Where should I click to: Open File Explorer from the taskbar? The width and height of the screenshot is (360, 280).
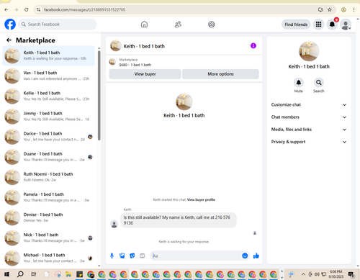click(68, 274)
